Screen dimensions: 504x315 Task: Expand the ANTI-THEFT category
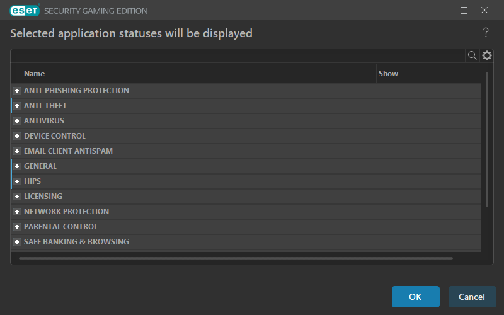point(17,106)
